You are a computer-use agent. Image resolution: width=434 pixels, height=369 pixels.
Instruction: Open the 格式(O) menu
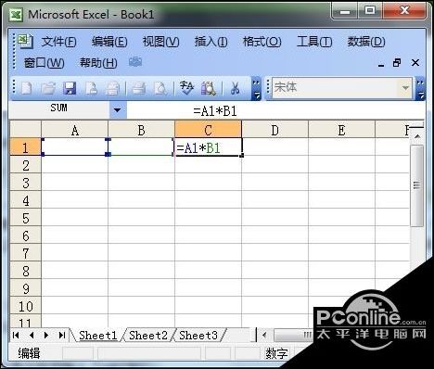point(262,42)
